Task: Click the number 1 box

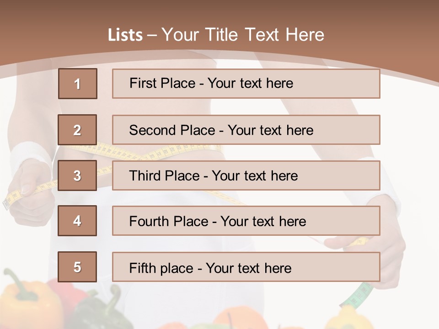Action: click(78, 84)
